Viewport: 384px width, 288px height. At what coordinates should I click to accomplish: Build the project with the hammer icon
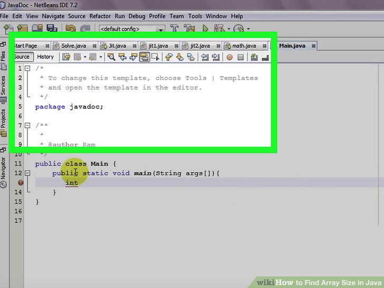(175, 28)
